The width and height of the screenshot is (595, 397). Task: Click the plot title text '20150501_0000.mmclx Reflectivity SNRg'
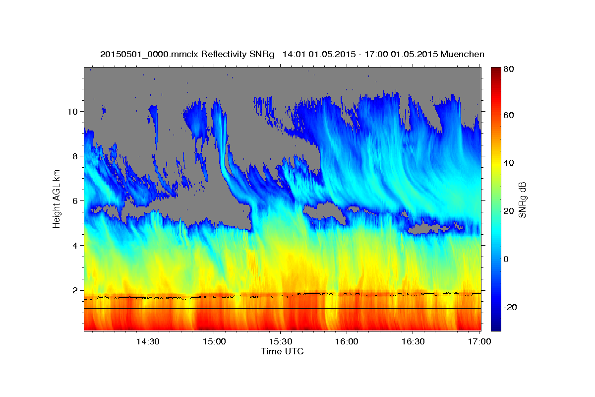pos(187,54)
